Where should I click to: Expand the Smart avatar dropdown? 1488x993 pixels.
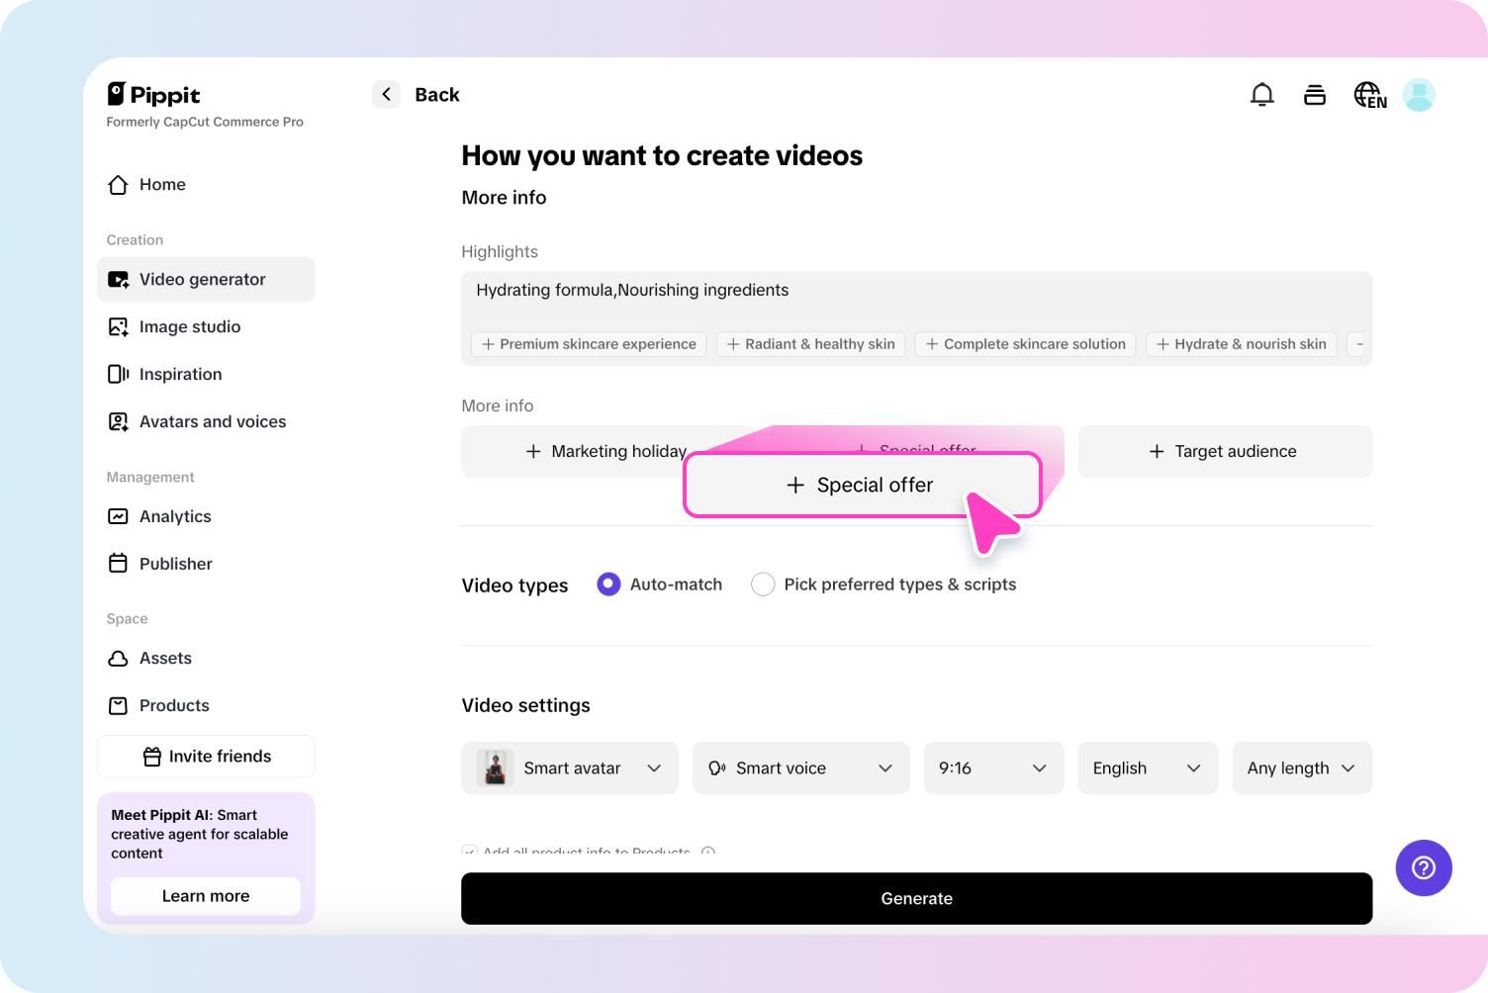[570, 768]
